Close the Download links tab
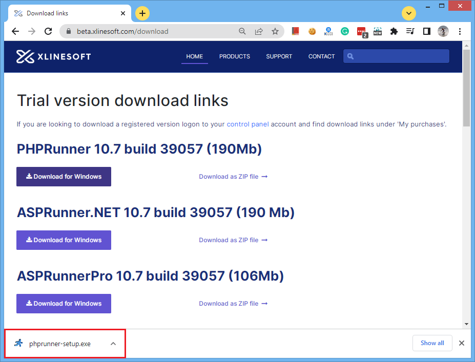 coord(122,13)
